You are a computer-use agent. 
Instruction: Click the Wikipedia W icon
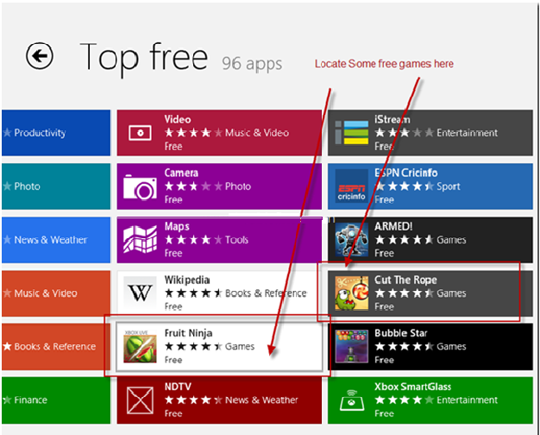pos(140,293)
